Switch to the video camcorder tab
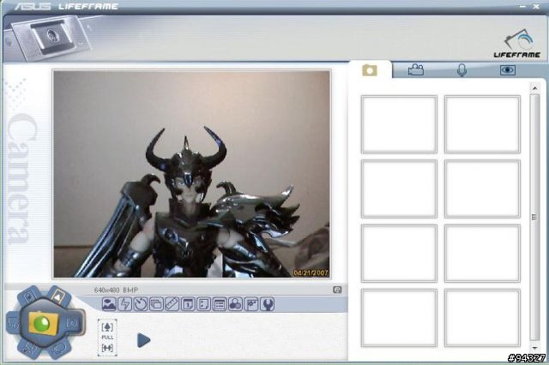549x365 pixels. coord(416,69)
